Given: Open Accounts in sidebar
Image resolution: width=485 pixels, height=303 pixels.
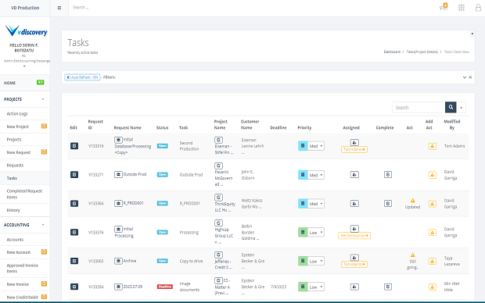Looking at the screenshot, I should pyautogui.click(x=25, y=240).
